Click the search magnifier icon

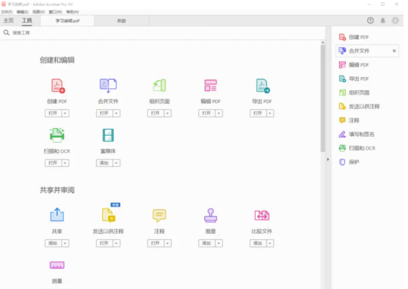6,33
